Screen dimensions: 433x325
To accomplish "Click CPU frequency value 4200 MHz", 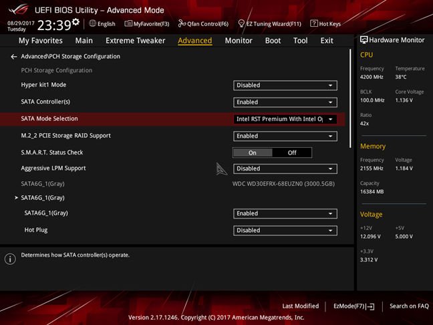I will point(372,77).
